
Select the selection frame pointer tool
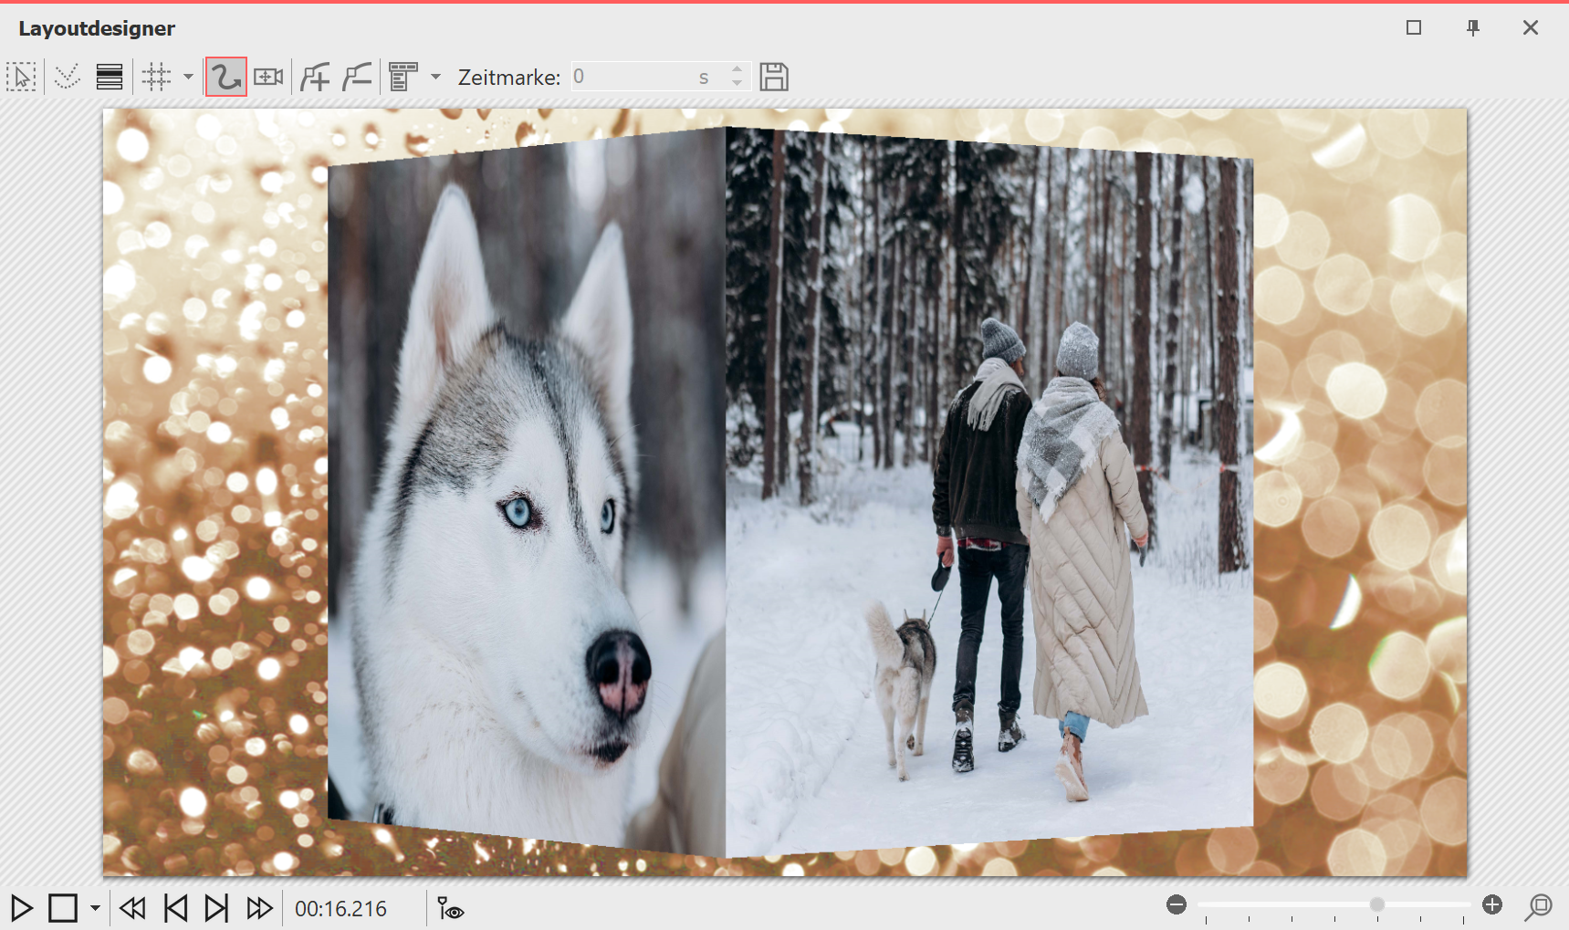coord(21,77)
